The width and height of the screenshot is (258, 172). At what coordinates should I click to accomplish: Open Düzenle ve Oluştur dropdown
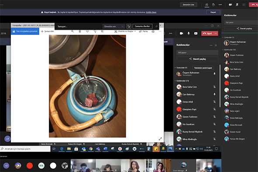click(125, 31)
